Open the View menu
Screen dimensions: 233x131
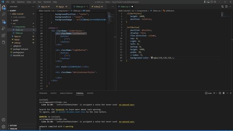29,2
